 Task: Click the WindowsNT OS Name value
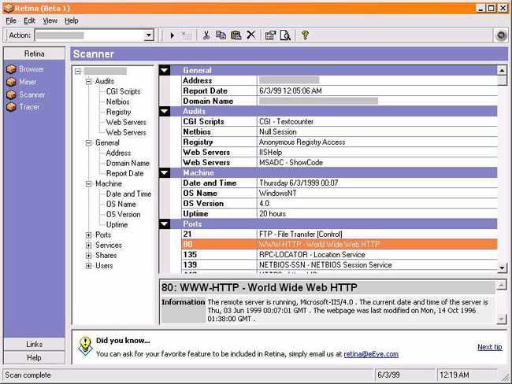click(x=278, y=193)
